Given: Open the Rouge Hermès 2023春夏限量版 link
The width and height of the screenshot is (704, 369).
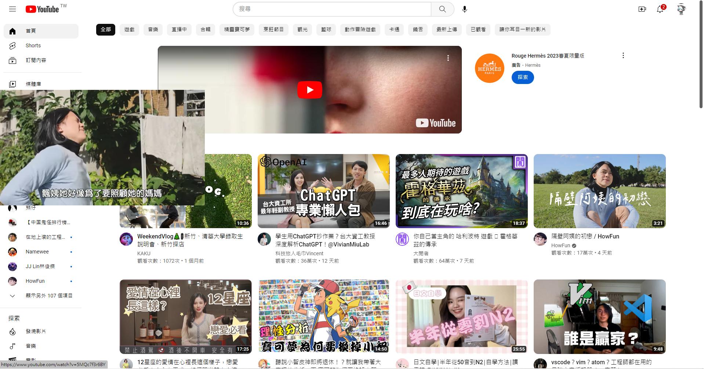Looking at the screenshot, I should pos(548,56).
